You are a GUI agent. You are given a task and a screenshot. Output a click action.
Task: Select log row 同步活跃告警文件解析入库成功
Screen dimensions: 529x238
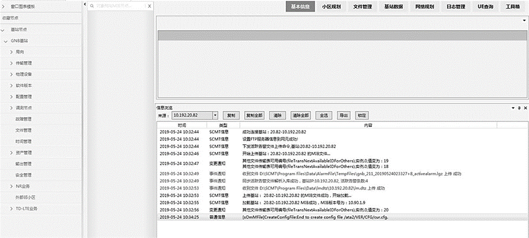click(x=342, y=181)
